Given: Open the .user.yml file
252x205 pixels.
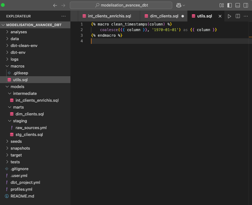Looking at the screenshot, I should point(35,176).
